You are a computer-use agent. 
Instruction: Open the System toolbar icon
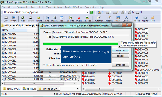pyautogui.click(x=14, y=19)
